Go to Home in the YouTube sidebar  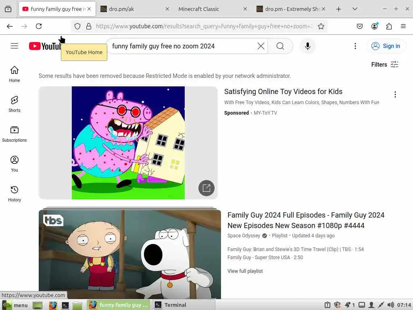click(x=15, y=74)
